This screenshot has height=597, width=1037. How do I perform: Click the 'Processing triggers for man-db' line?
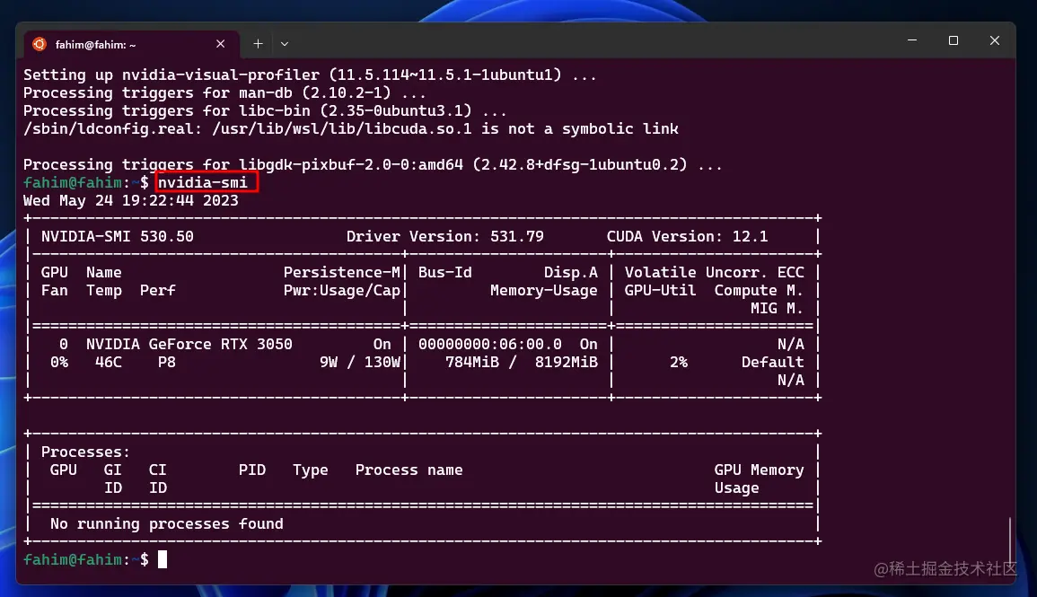tap(224, 92)
